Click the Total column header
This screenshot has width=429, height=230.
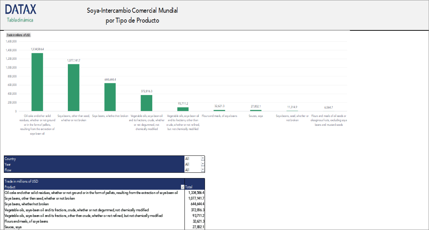(x=189, y=187)
